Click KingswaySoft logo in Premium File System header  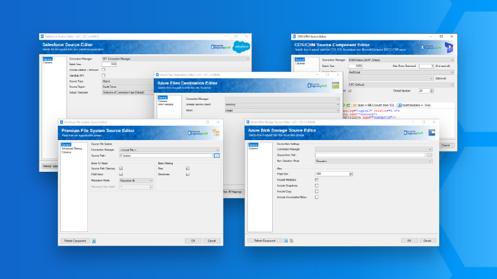(198, 133)
